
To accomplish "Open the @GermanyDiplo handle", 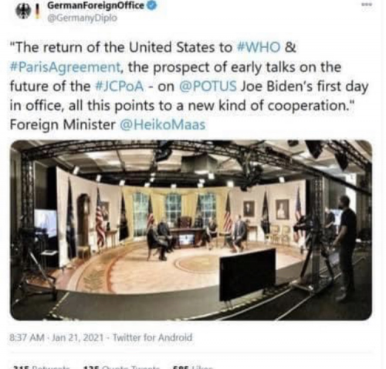I will [x=82, y=18].
